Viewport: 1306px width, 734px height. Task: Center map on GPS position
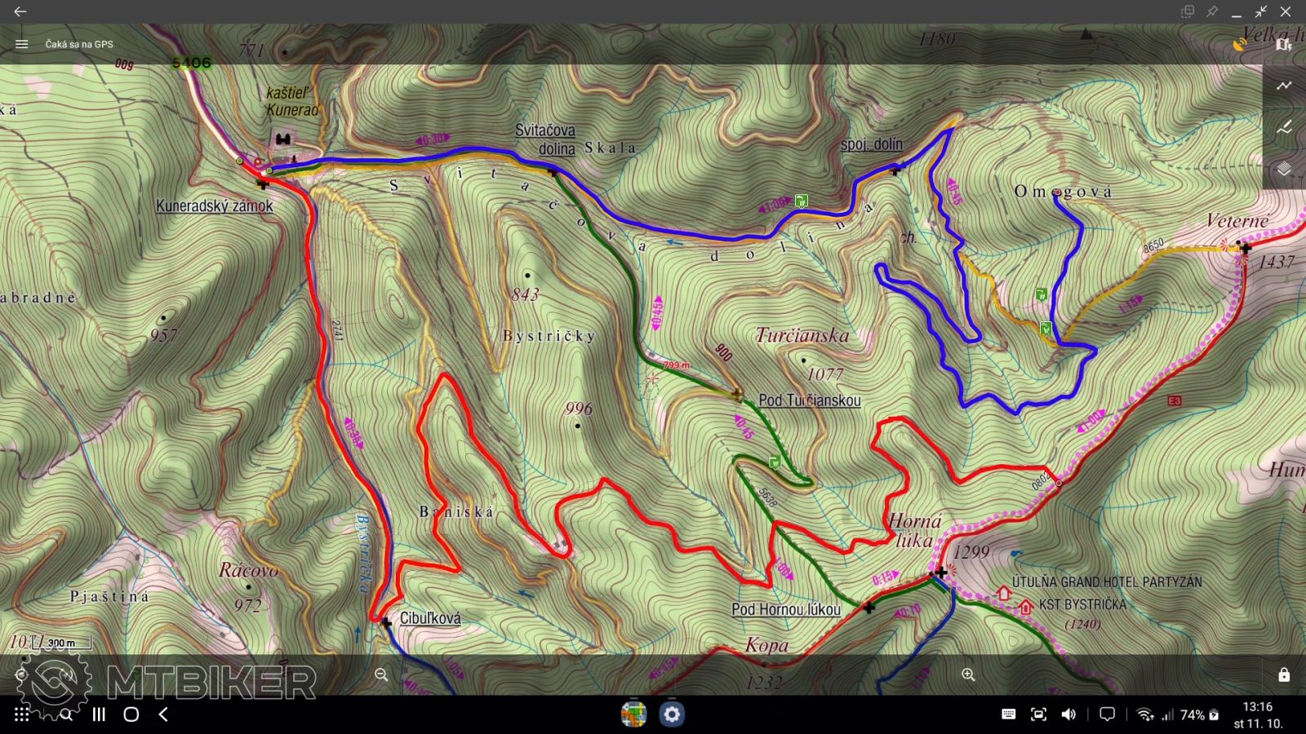(x=20, y=674)
